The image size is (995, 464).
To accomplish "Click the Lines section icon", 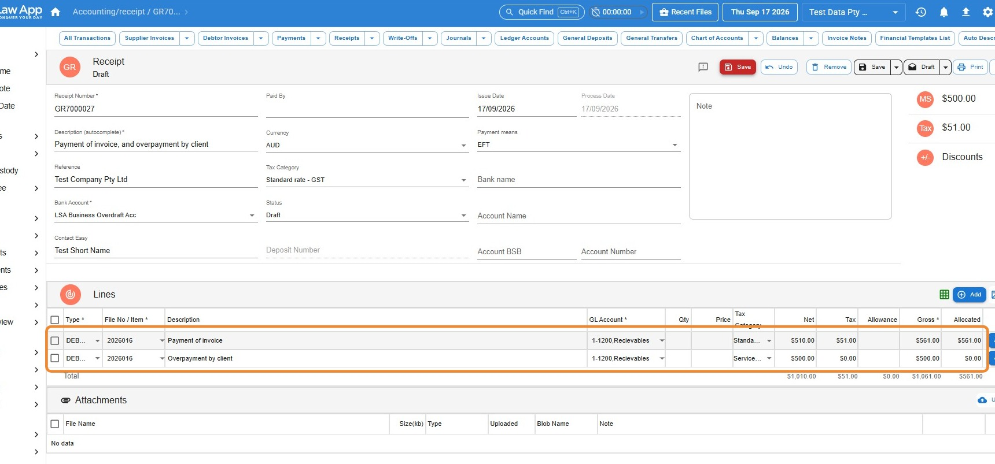I will [71, 295].
